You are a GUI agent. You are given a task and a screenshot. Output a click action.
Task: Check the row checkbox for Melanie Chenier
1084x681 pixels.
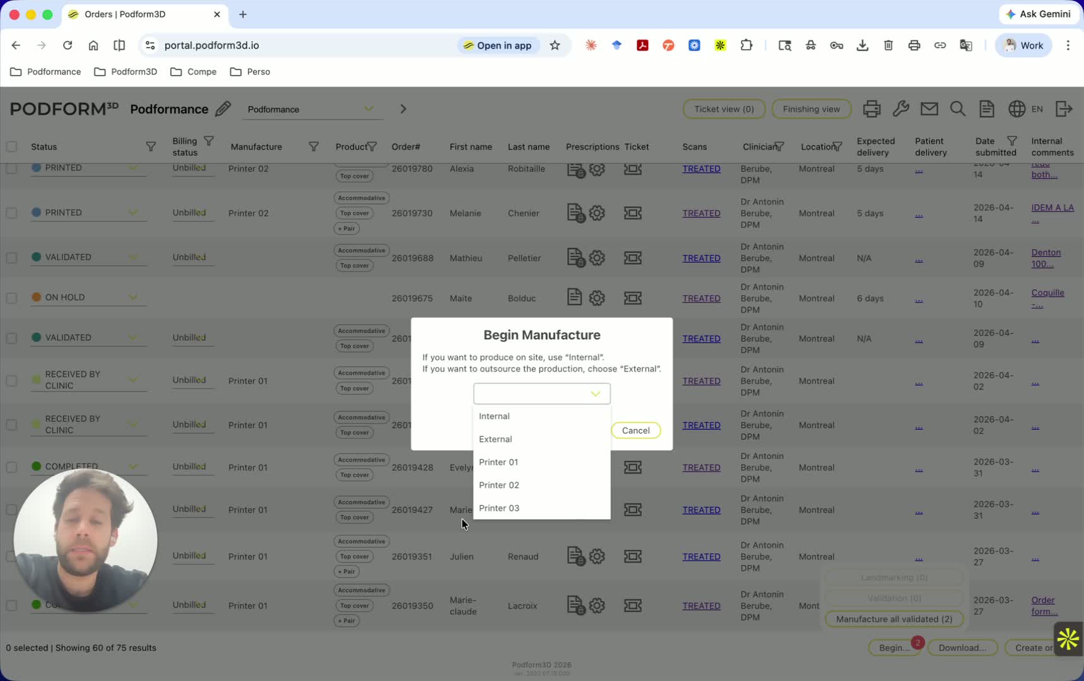point(11,213)
